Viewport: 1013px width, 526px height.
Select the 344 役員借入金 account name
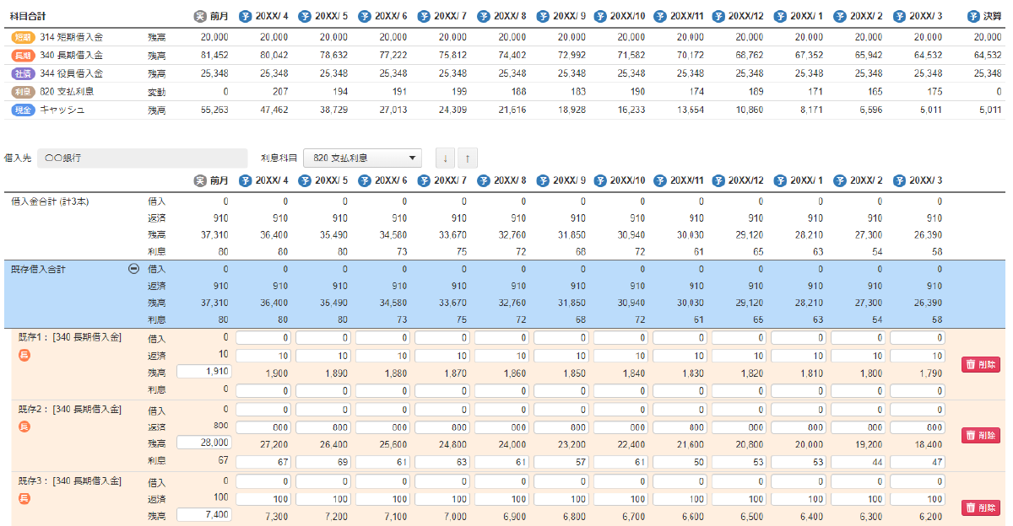[x=72, y=73]
